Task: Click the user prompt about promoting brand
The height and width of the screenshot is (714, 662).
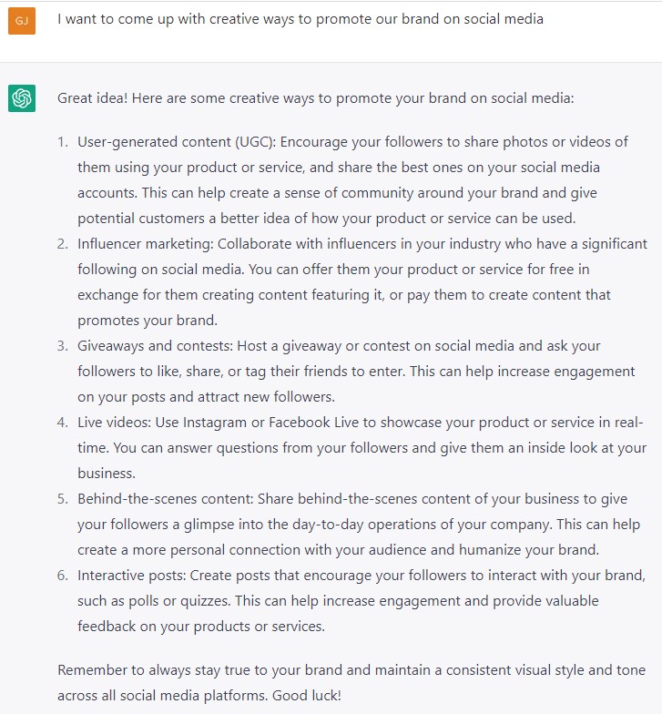Action: coord(300,19)
